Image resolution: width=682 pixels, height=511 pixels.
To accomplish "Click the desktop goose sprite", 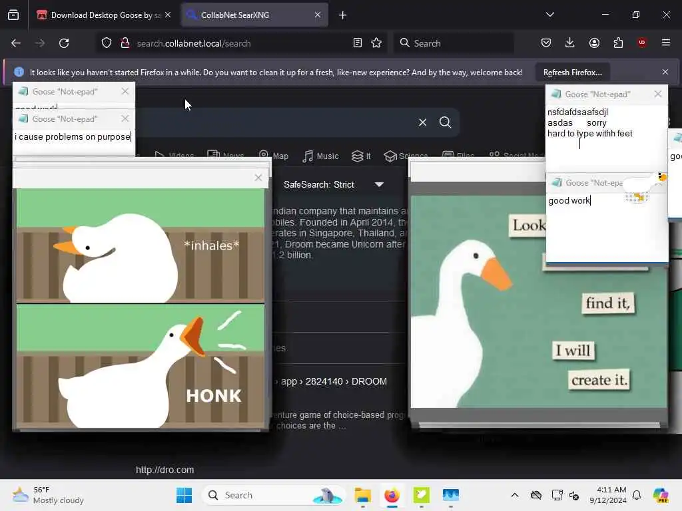I will (645, 187).
